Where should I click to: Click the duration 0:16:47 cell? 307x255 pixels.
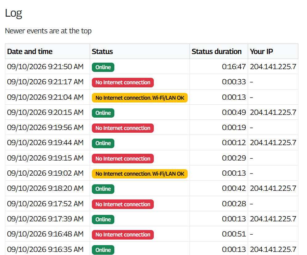[234, 67]
